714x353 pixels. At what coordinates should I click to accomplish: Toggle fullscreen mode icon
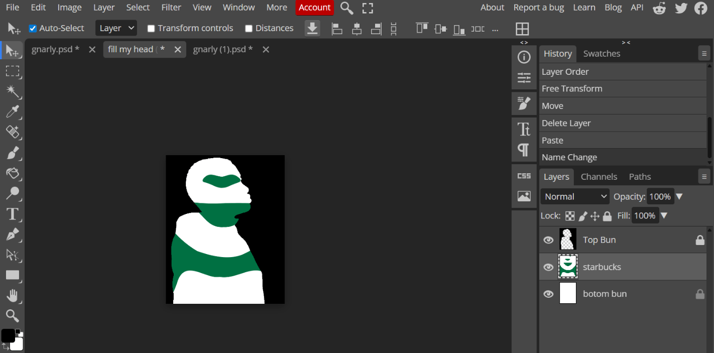[x=368, y=8]
